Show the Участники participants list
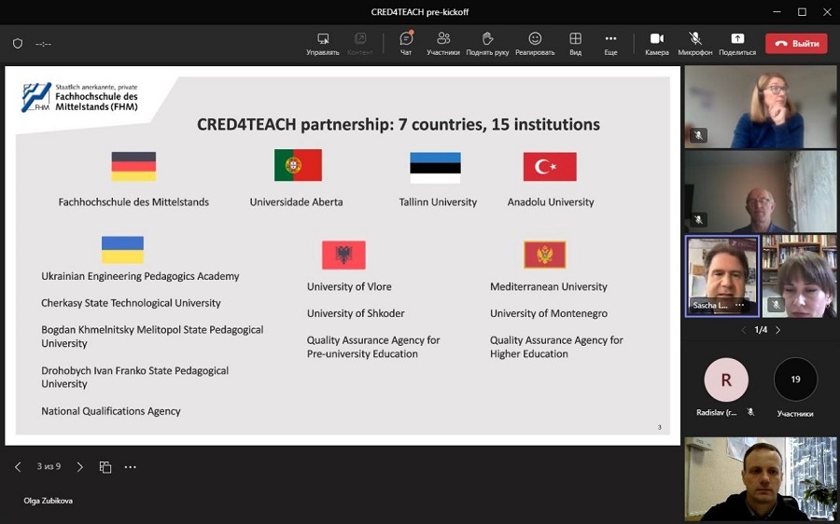Screen dimensions: 840x524 tap(443, 44)
